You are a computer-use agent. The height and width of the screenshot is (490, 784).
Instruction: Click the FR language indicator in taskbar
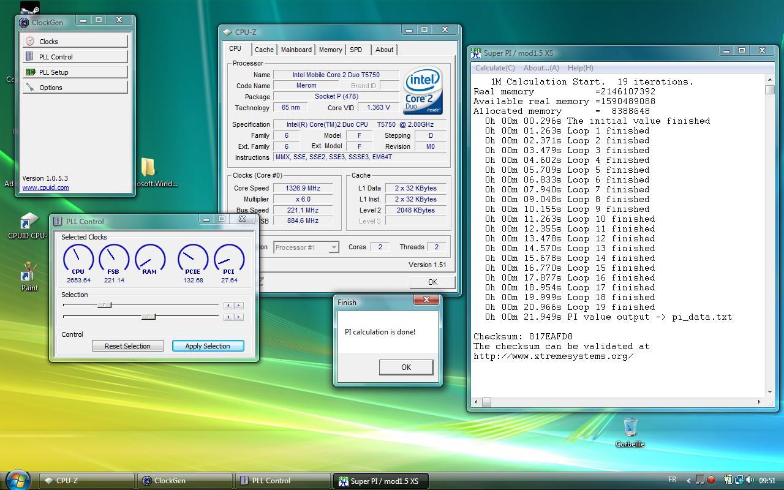click(672, 480)
